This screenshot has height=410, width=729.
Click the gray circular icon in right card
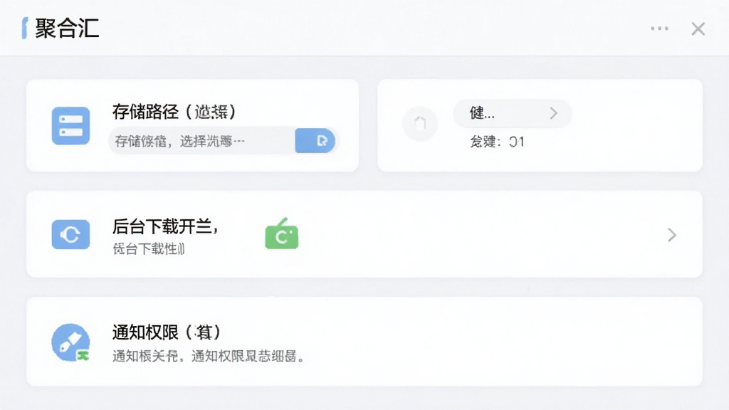pyautogui.click(x=420, y=123)
